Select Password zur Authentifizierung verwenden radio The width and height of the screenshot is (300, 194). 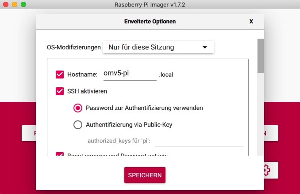point(78,108)
